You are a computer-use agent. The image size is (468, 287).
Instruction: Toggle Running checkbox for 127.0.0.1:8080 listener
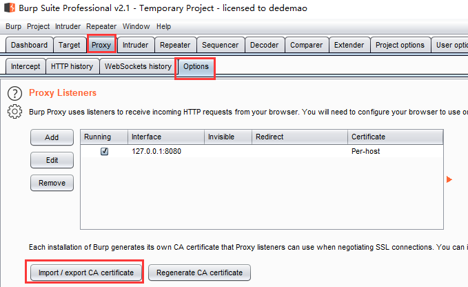(x=105, y=151)
